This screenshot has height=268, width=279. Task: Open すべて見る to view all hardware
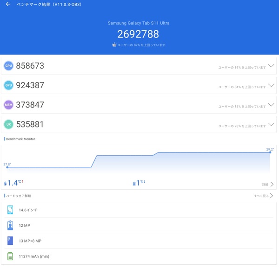(264, 196)
